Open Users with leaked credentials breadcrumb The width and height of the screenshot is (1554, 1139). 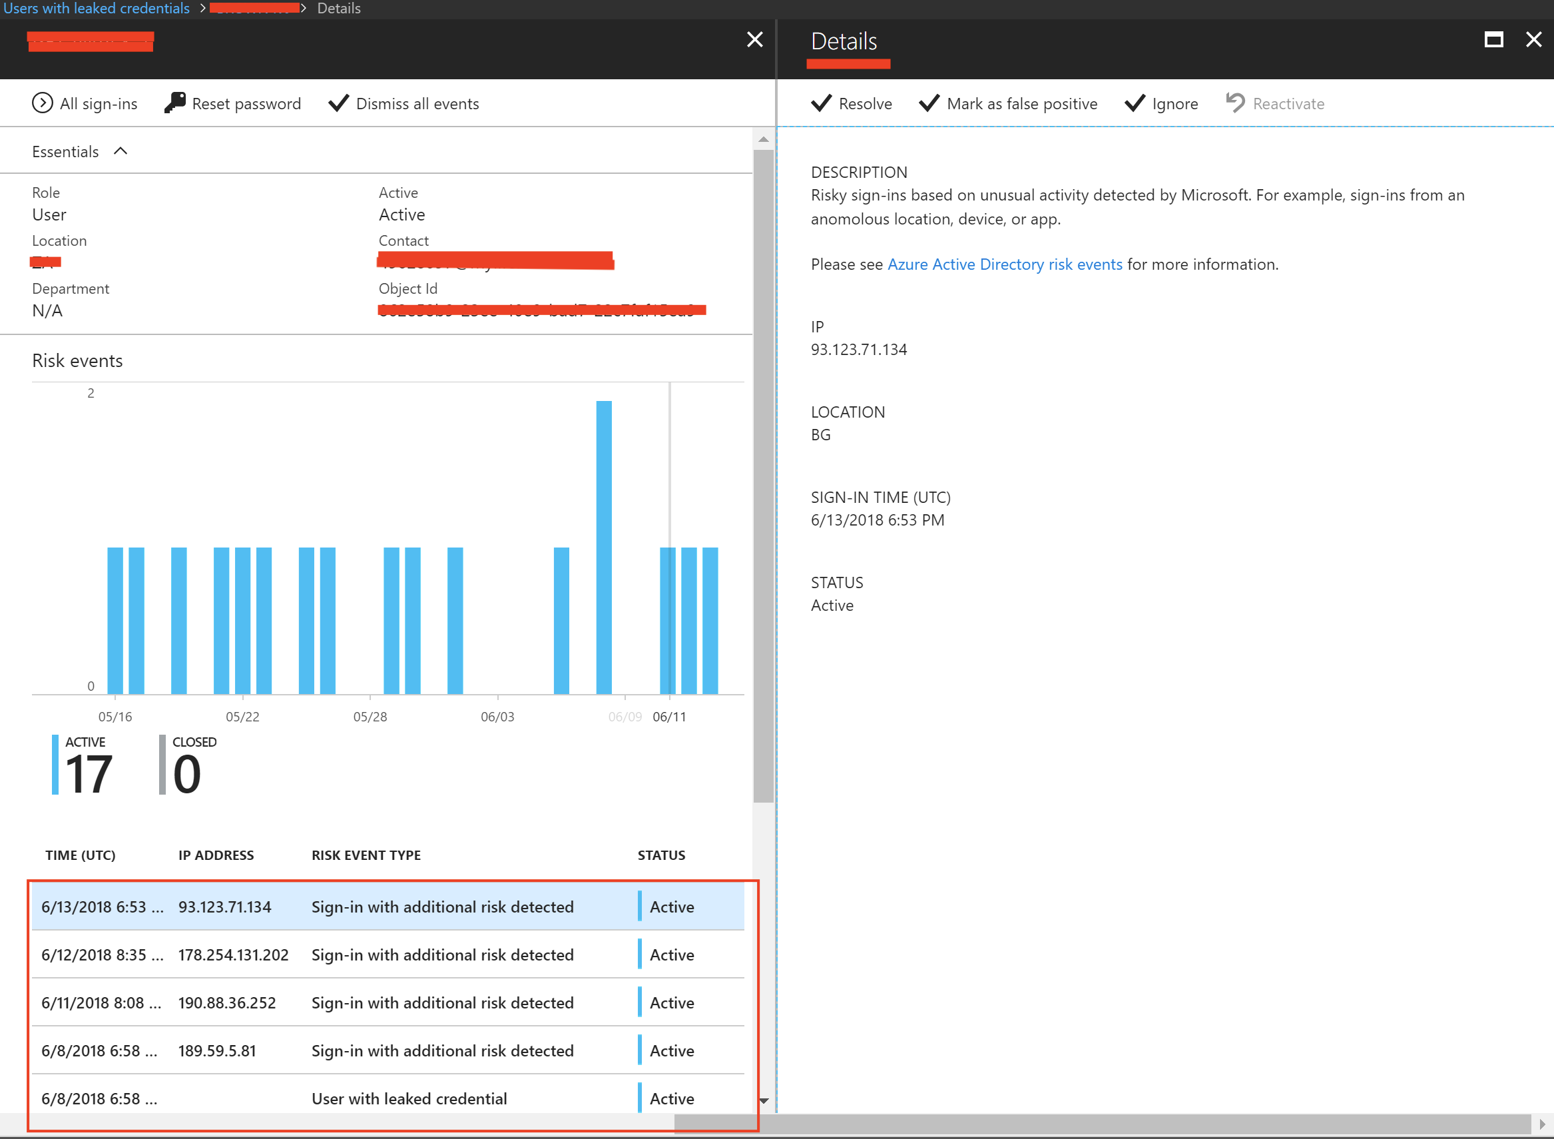tap(97, 8)
